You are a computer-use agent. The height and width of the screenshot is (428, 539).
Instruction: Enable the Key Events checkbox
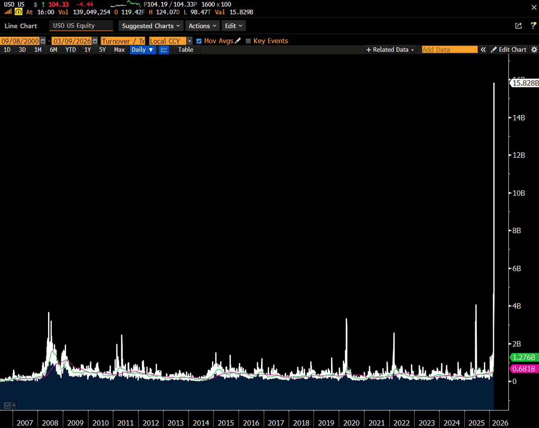[248, 40]
